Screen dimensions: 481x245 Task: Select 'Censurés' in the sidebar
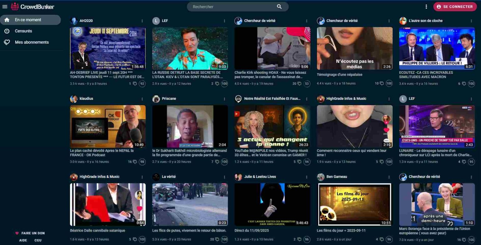24,31
